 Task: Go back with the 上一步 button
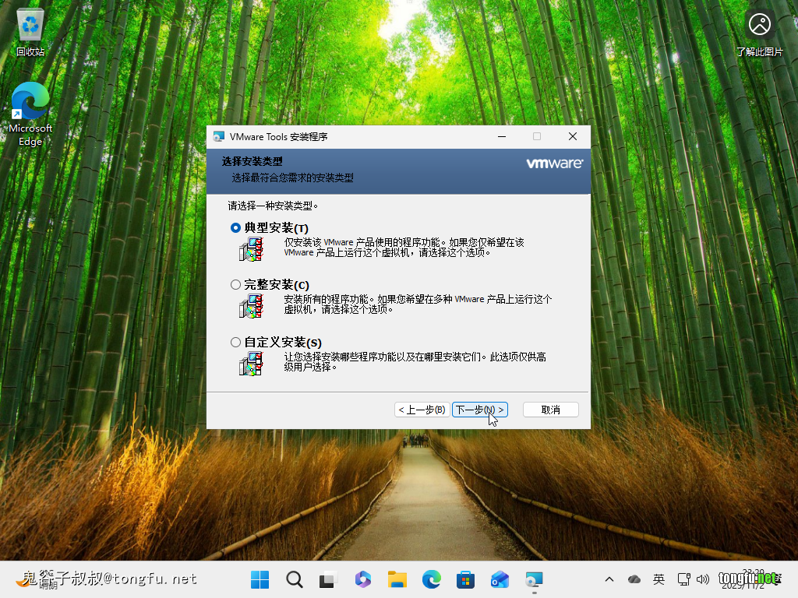click(x=422, y=410)
